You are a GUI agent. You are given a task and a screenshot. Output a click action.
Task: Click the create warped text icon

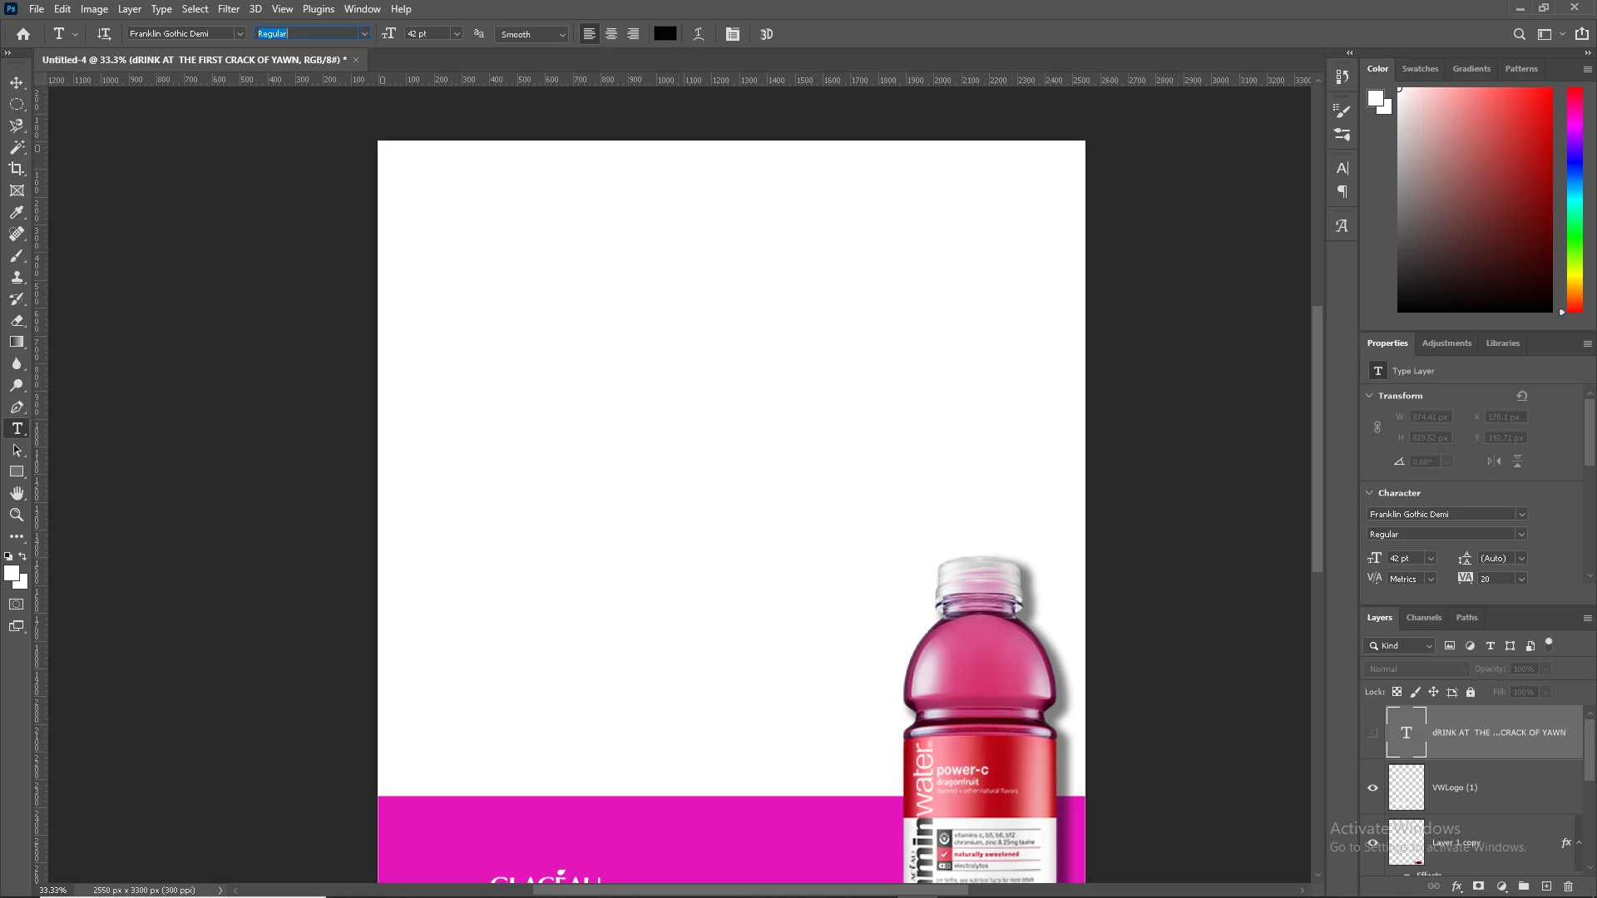[699, 34]
